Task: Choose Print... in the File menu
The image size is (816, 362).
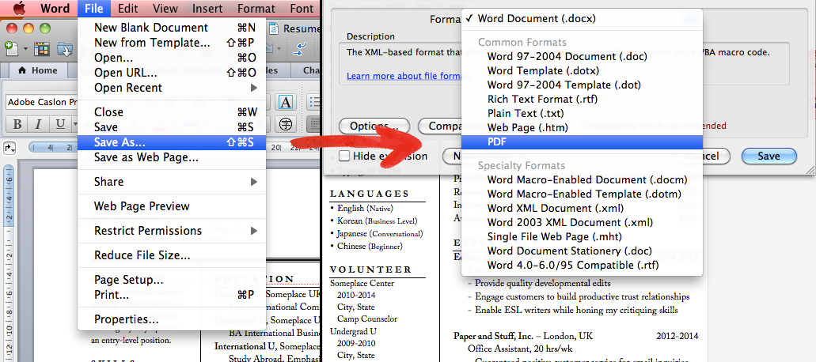Action: pos(172,295)
